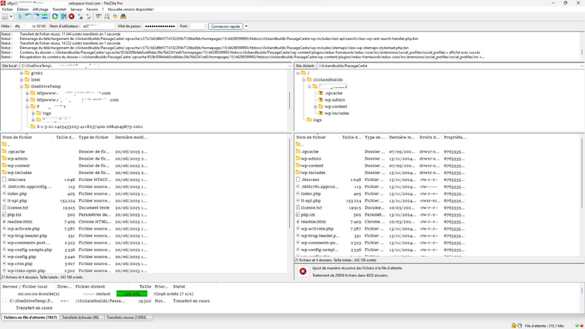
Task: Toggle directory comparison
Action: (107, 17)
